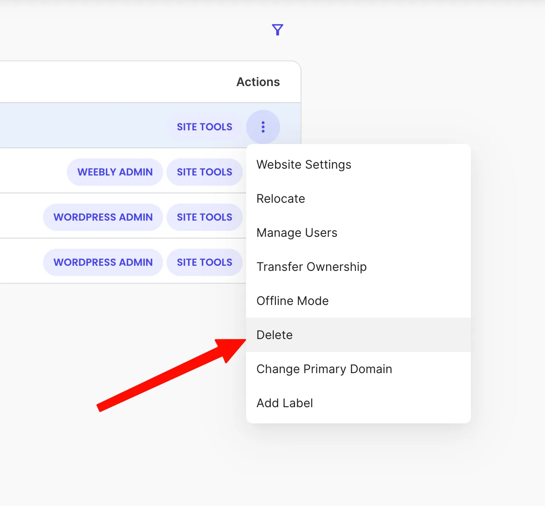Select the Relocate menu option
The width and height of the screenshot is (545, 506).
pyautogui.click(x=359, y=198)
